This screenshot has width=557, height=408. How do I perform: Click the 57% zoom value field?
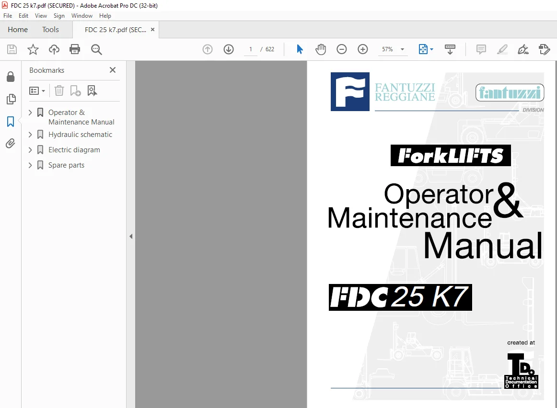pyautogui.click(x=388, y=49)
